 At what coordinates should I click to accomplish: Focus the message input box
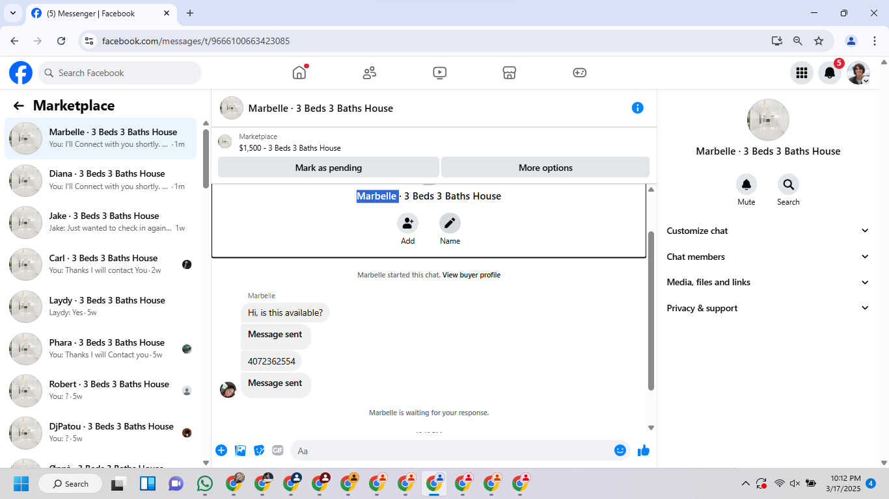452,450
